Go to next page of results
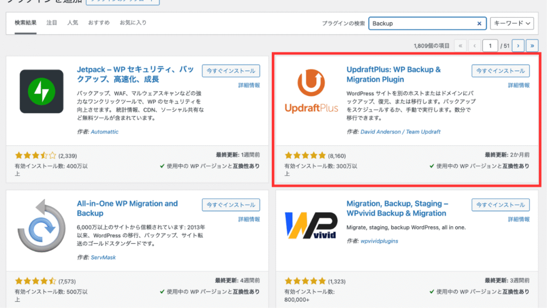 point(517,46)
